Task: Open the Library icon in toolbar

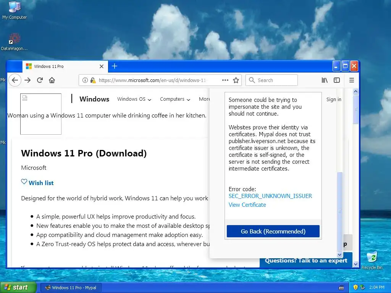Action: tap(325, 80)
